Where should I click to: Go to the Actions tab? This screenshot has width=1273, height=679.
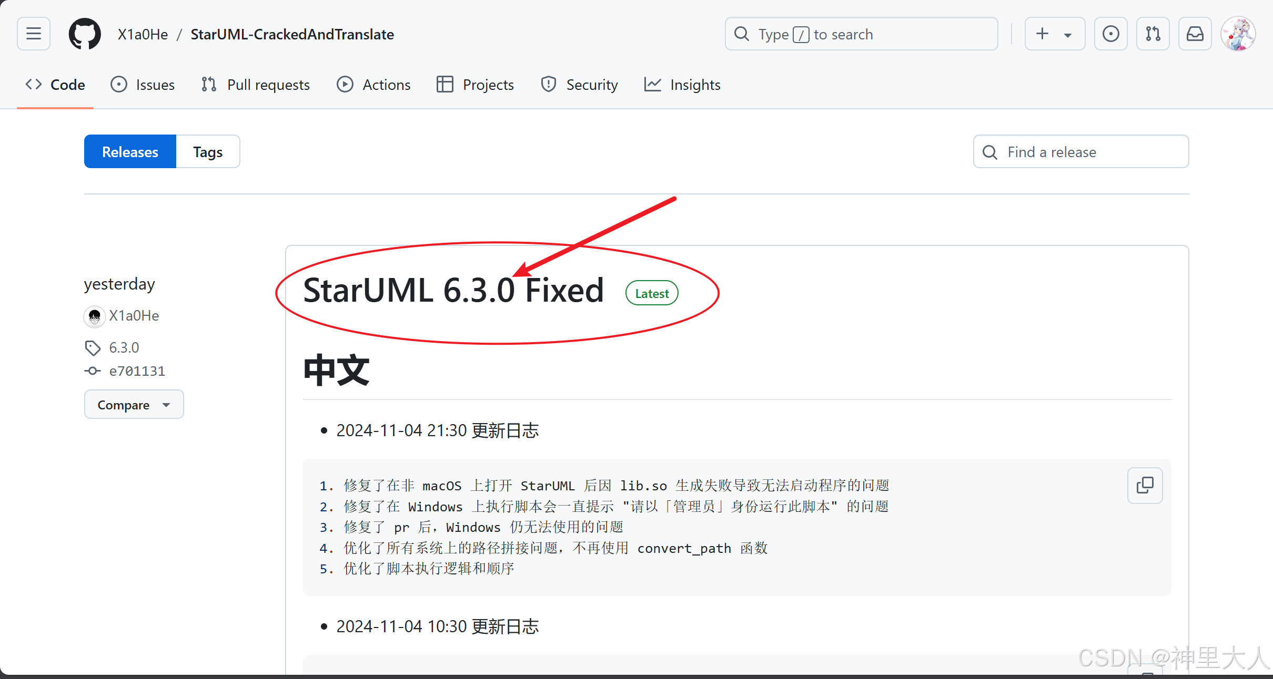coord(373,85)
